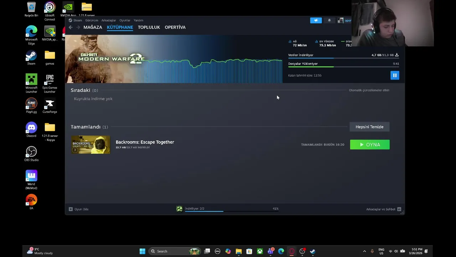Launch the EA app desktop icon
456x257 pixels.
[x=31, y=202]
